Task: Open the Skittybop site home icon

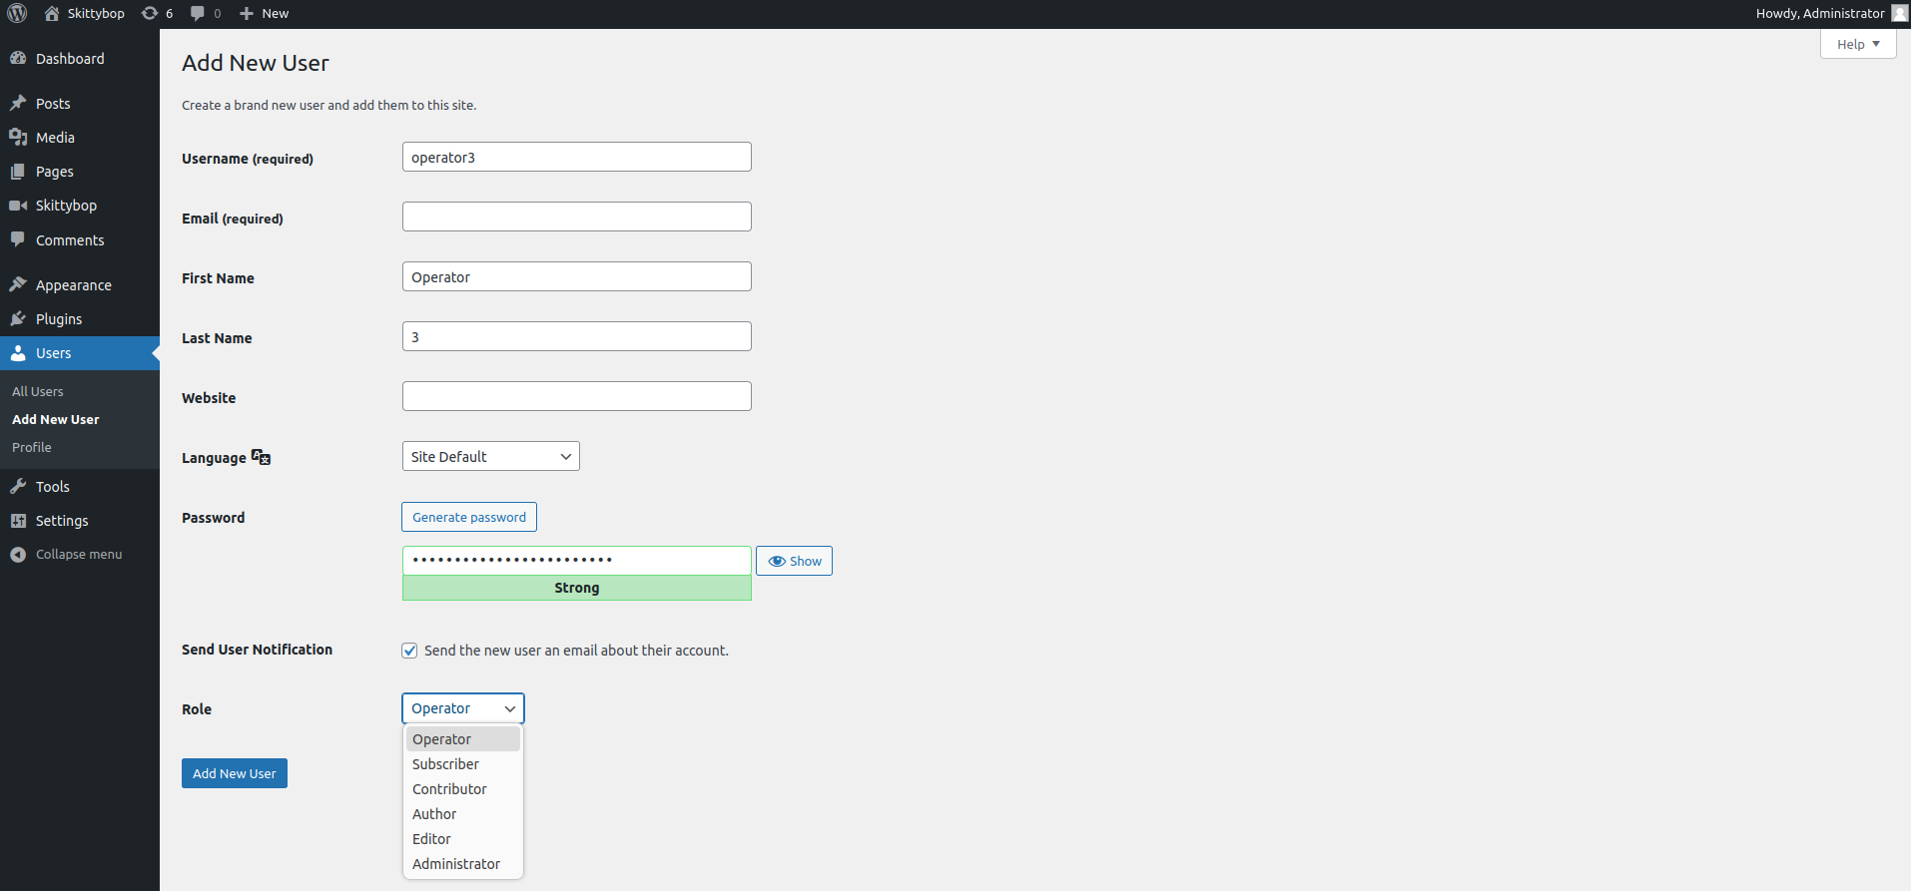Action: point(52,13)
